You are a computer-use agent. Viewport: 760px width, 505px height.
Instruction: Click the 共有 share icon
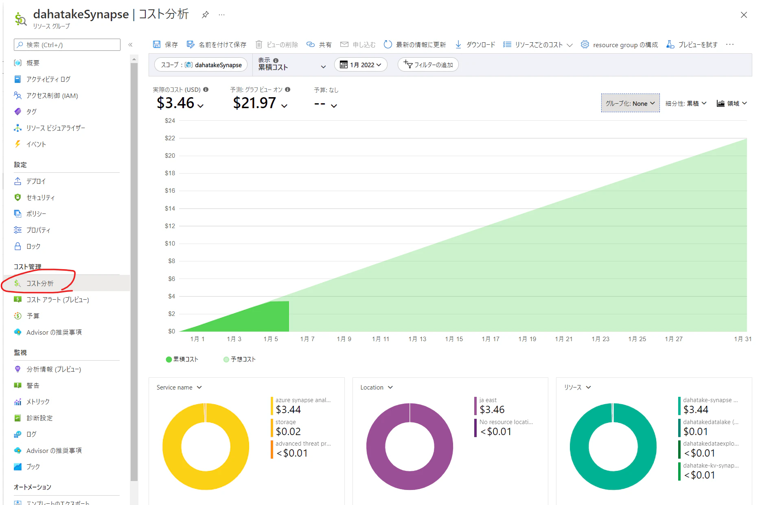[311, 44]
